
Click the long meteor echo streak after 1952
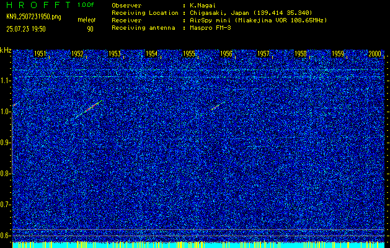pos(89,109)
